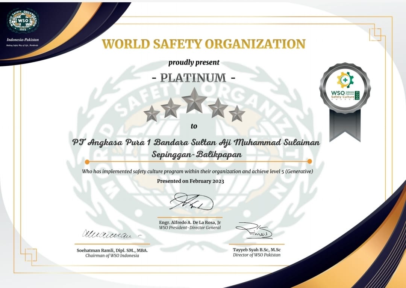
Task: Click the gear emblem inside the award badge
Action: click(345, 80)
